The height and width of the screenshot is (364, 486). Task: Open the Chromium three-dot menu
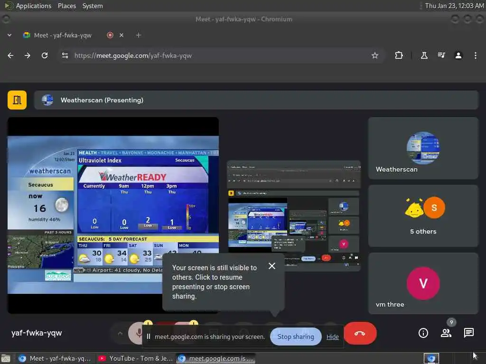point(476,55)
